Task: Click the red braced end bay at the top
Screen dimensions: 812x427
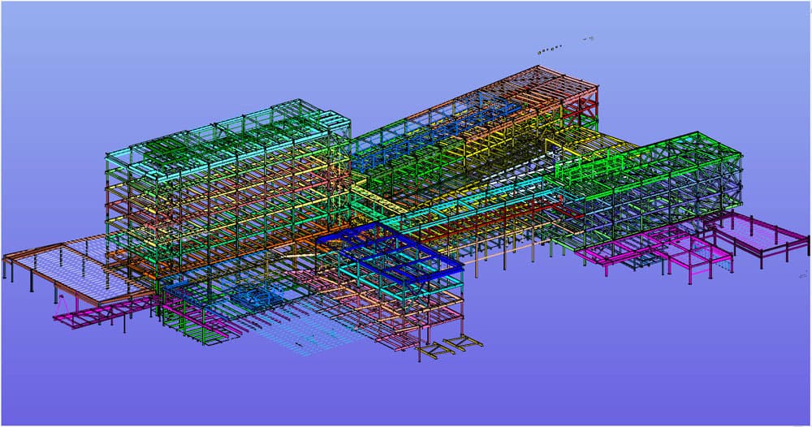Action: click(582, 107)
